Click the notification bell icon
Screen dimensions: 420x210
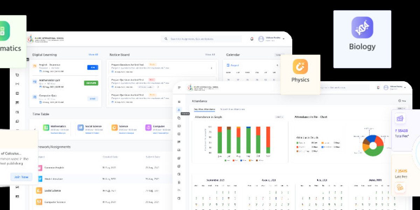tap(252, 39)
